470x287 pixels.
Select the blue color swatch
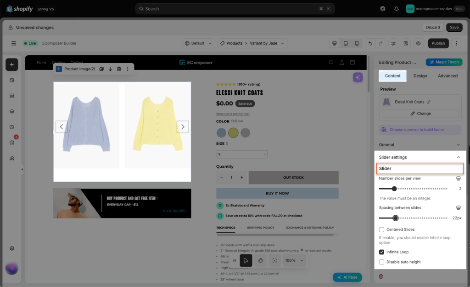(x=221, y=133)
